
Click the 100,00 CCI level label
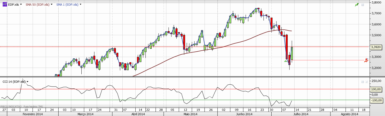tap(376, 89)
